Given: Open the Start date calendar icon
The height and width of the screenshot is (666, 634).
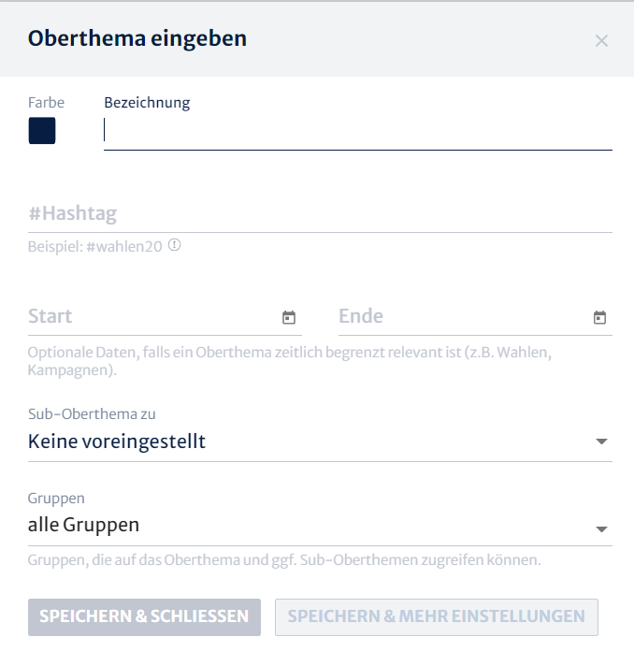Looking at the screenshot, I should pyautogui.click(x=289, y=317).
